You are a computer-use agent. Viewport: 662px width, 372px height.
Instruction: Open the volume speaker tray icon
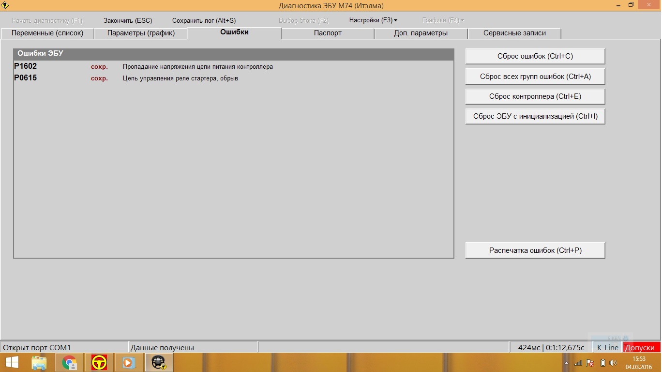[x=613, y=363]
